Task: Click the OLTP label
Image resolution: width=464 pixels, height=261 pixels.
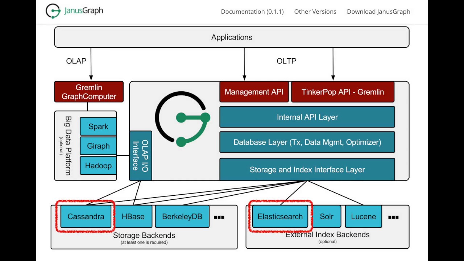Action: pyautogui.click(x=286, y=61)
